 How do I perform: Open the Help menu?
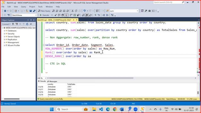pos(58,7)
